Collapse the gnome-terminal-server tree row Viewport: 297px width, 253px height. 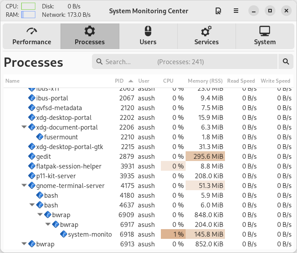pyautogui.click(x=24, y=186)
